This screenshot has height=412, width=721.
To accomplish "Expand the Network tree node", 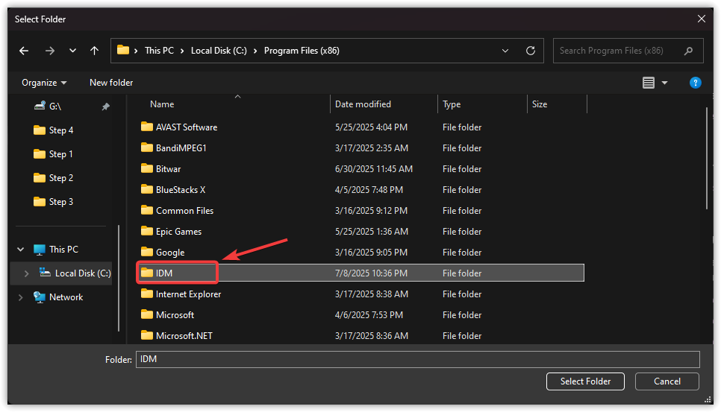I will 20,297.
